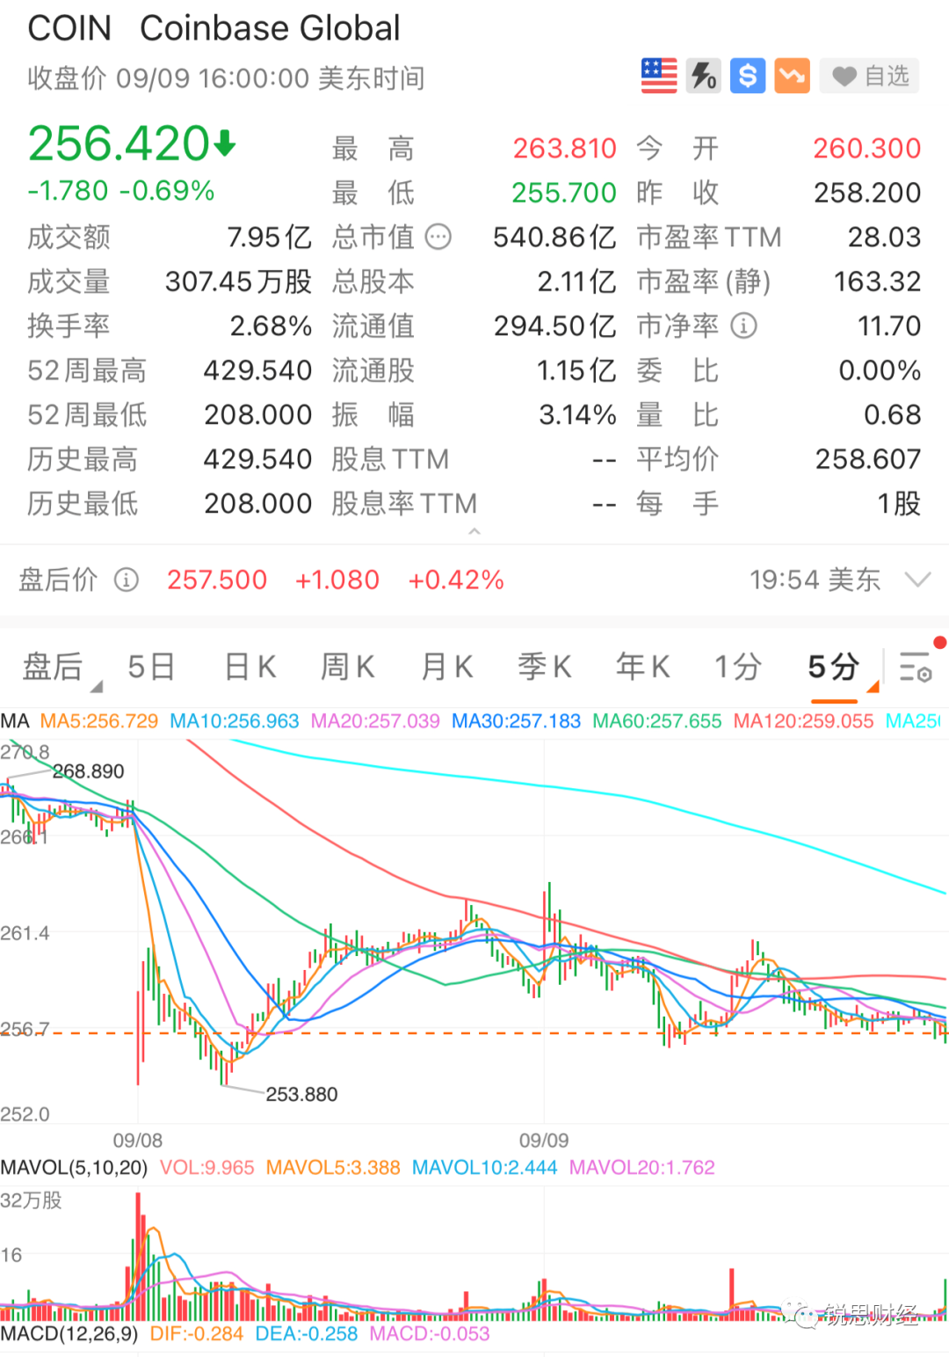Switch to 盘后 chart tab
Viewport: 949px width, 1357px height.
[53, 668]
